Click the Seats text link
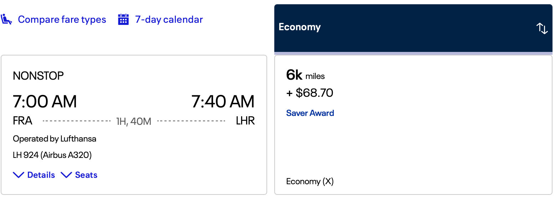Viewport: 555px width, 197px height. [86, 175]
